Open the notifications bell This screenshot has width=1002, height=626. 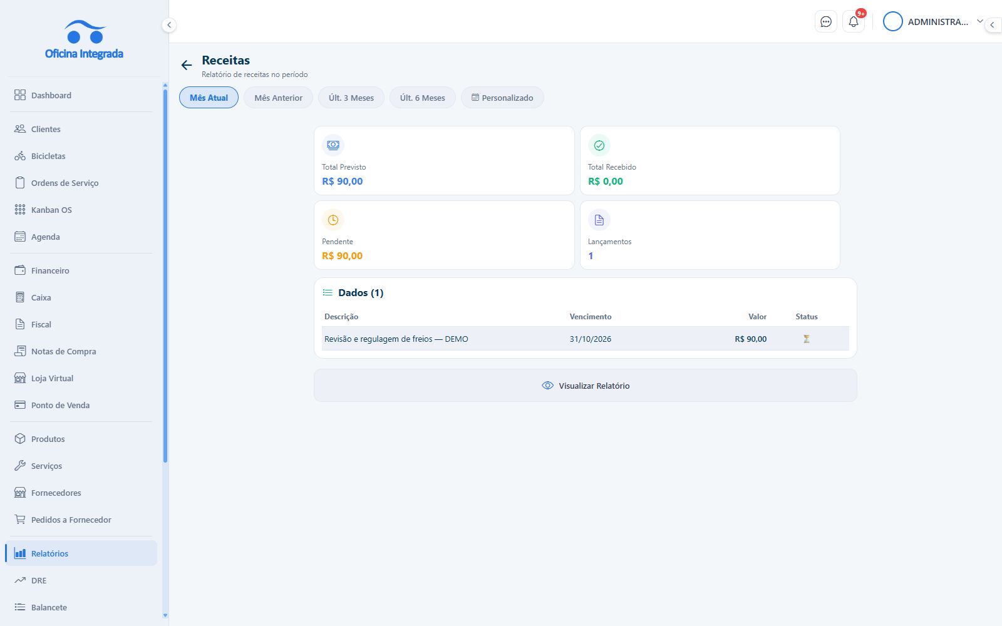tap(854, 22)
